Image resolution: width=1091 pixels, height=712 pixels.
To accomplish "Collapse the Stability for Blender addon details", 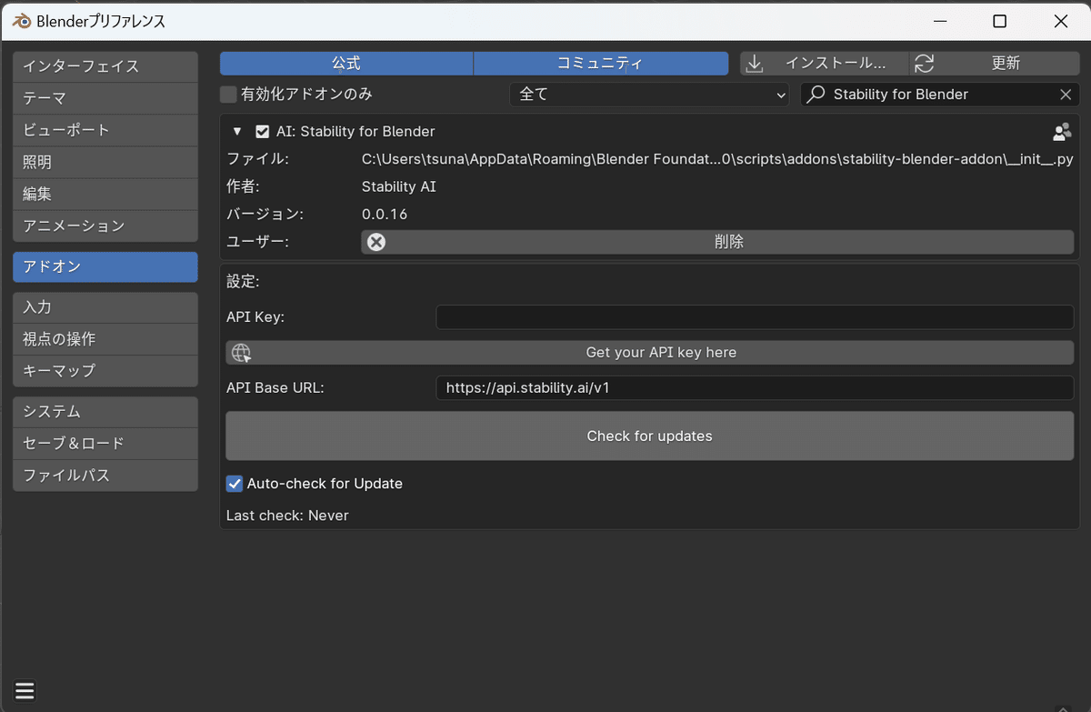I will click(237, 132).
